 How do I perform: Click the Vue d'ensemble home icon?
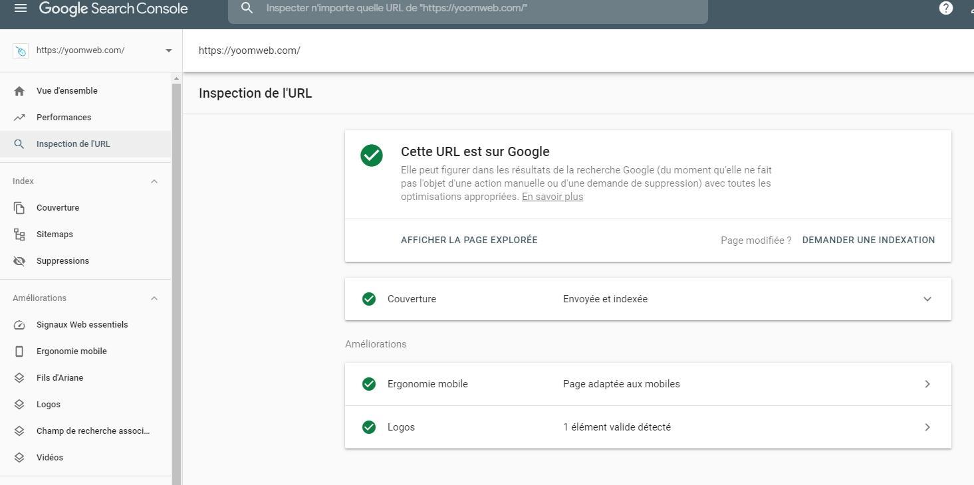tap(19, 91)
